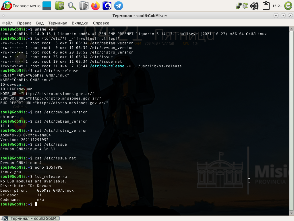Open the Справка menu
This screenshot has height=221, width=294.
[x=101, y=23]
